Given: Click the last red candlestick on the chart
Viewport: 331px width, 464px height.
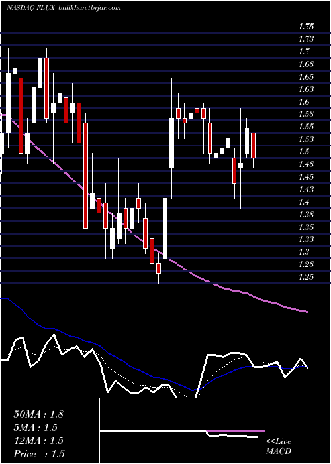Looking at the screenshot, I should pyautogui.click(x=254, y=145).
